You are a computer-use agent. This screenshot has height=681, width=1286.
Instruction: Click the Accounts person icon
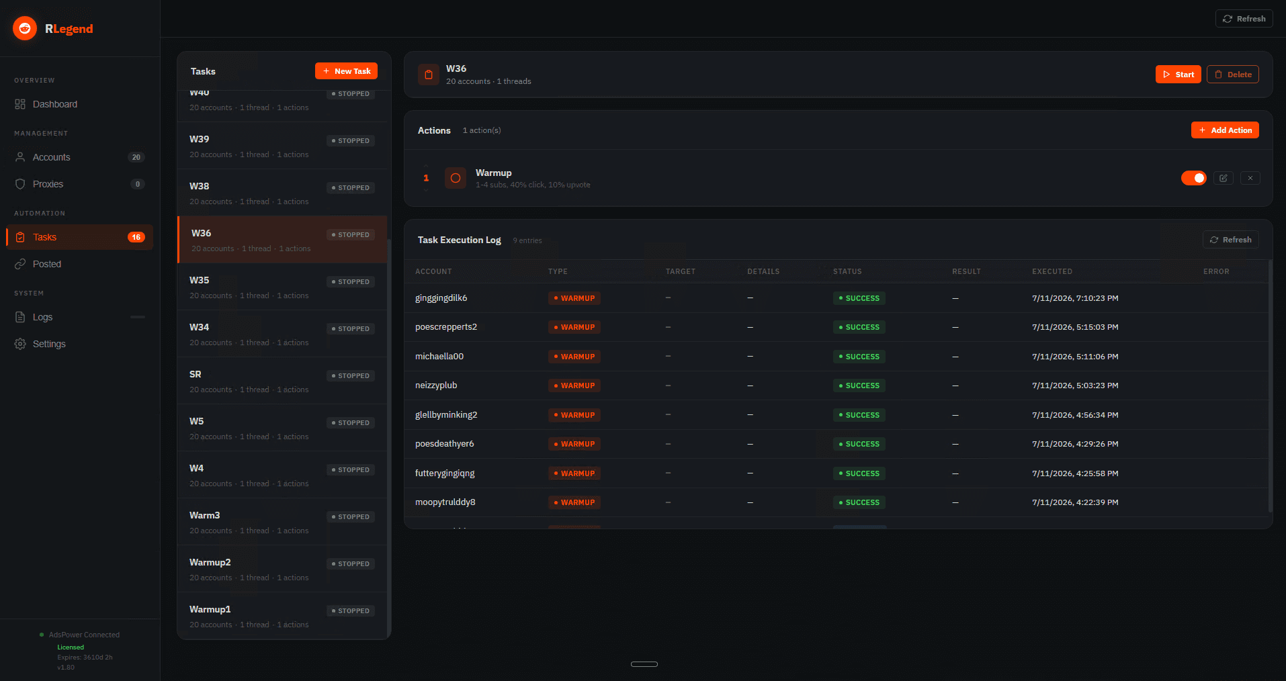[x=20, y=157]
